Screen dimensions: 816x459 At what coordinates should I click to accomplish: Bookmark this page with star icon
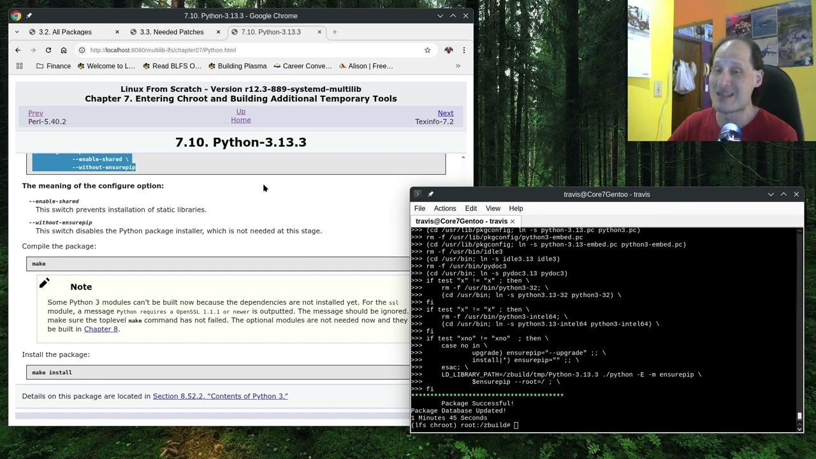[427, 50]
